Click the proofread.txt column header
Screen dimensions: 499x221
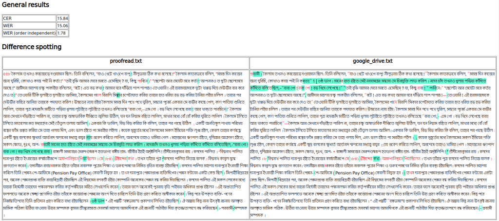(x=125, y=61)
